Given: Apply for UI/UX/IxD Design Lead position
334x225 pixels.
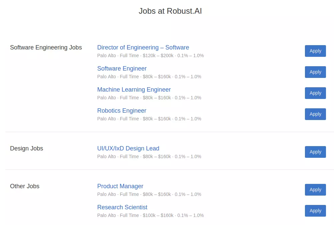Looking at the screenshot, I should (315, 152).
